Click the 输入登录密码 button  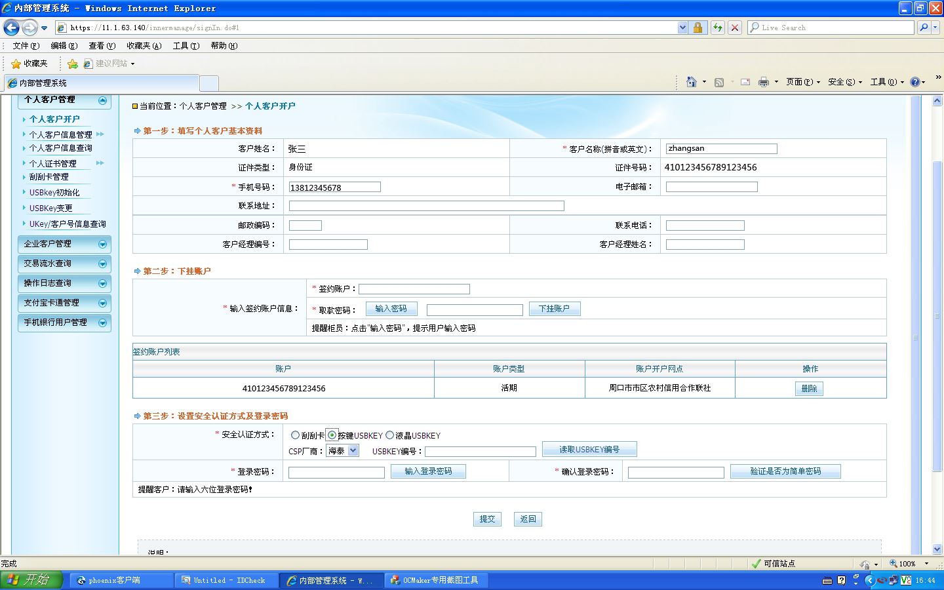pos(428,471)
